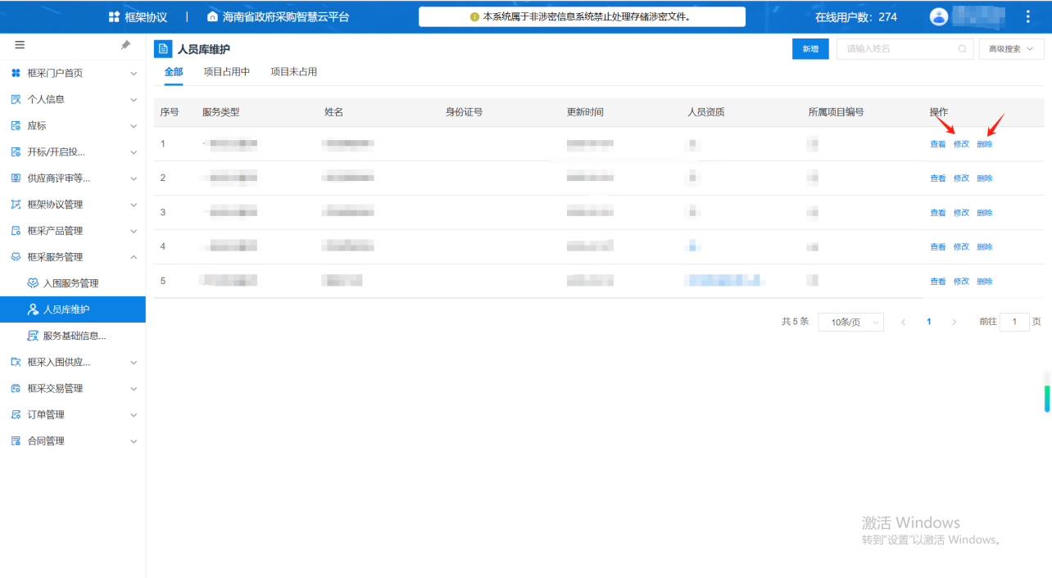Open the 高级搜索 dropdown
The width and height of the screenshot is (1052, 578).
click(x=1011, y=49)
